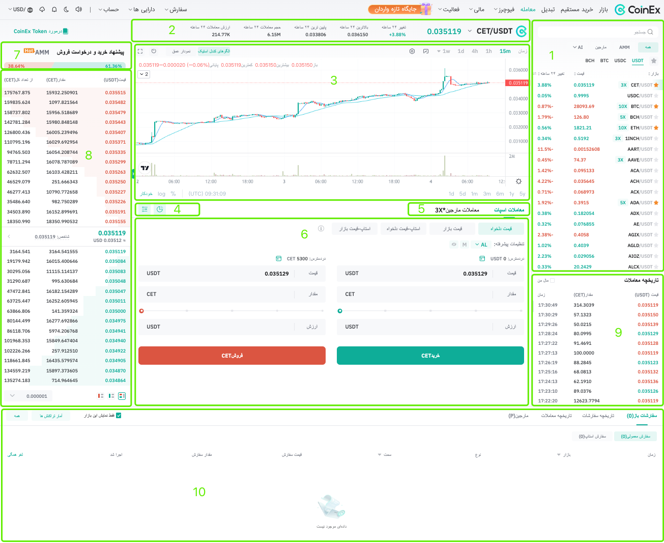
Task: Toggle the 'show only this market' checkbox
Action: 119,416
